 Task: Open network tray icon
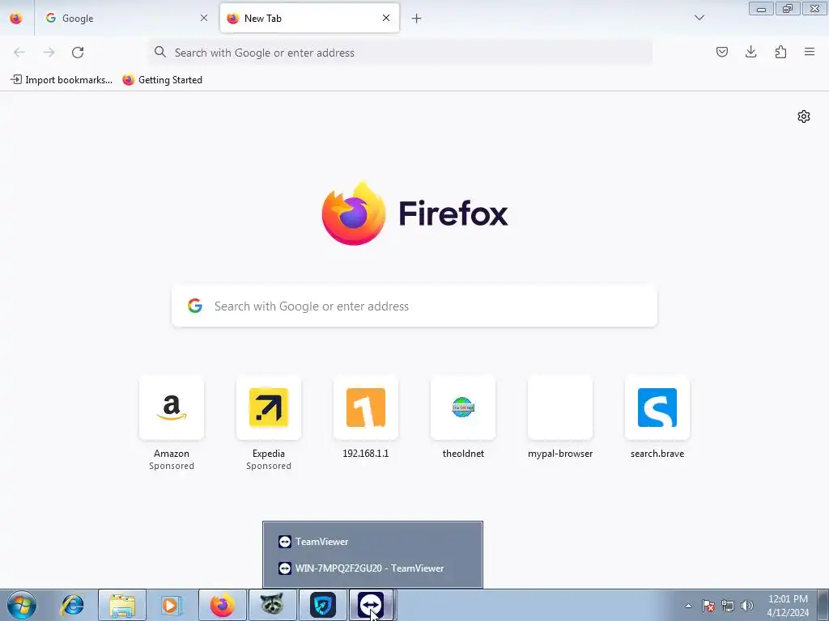(x=728, y=606)
